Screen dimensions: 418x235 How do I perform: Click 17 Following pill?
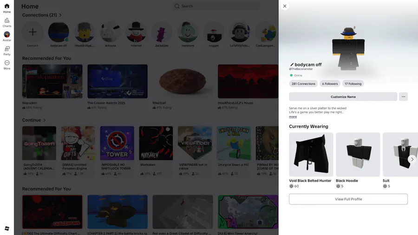tap(353, 84)
